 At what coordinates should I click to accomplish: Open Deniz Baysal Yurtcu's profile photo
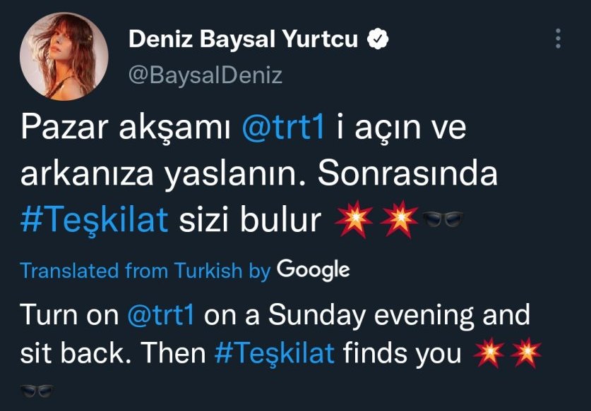pos(64,56)
